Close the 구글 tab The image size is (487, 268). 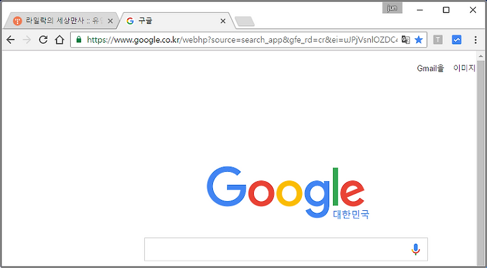coord(223,21)
